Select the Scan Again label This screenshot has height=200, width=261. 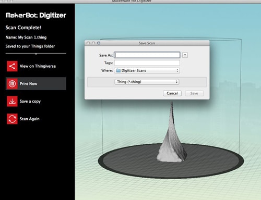pyautogui.click(x=29, y=119)
